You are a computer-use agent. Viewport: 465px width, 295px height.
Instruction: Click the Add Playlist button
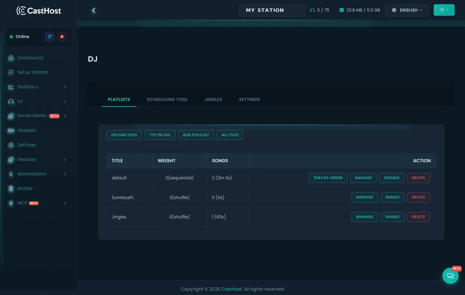point(196,135)
